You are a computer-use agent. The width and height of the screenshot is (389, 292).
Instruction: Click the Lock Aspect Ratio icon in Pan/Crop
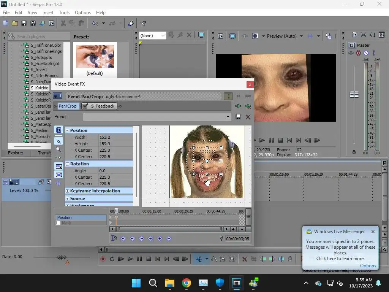coord(59,167)
